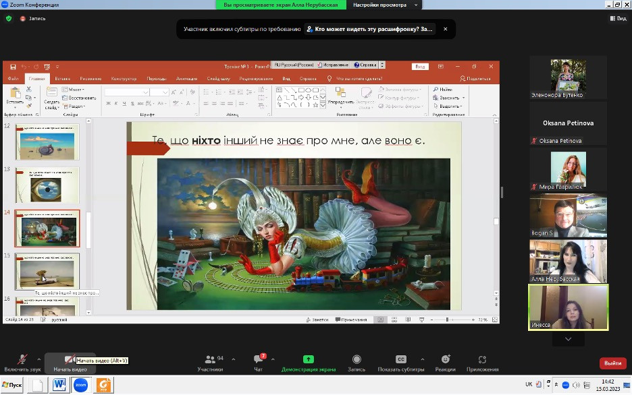Switch to the Вставка ribbon tab

63,78
